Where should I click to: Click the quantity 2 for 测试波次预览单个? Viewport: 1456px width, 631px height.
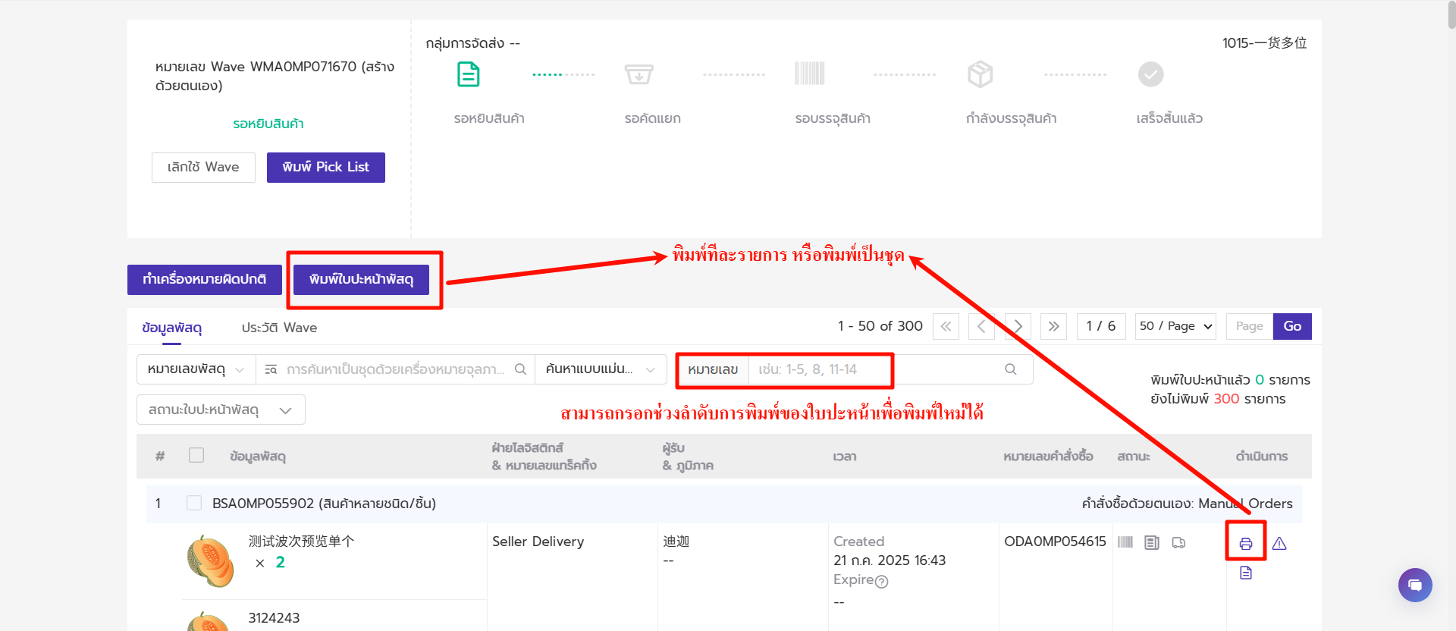click(280, 562)
